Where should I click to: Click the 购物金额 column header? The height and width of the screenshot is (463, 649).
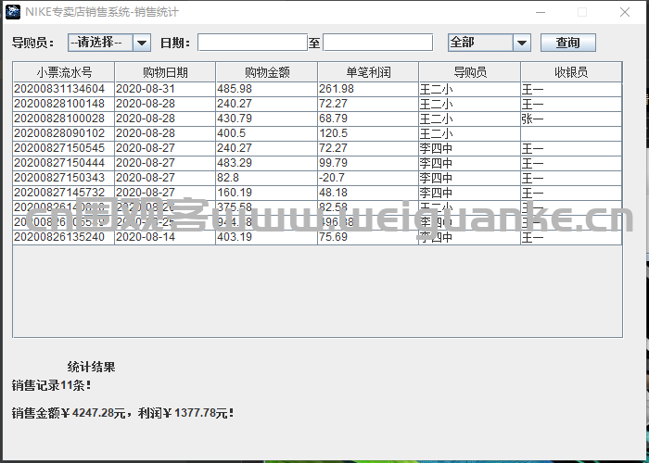(x=267, y=72)
